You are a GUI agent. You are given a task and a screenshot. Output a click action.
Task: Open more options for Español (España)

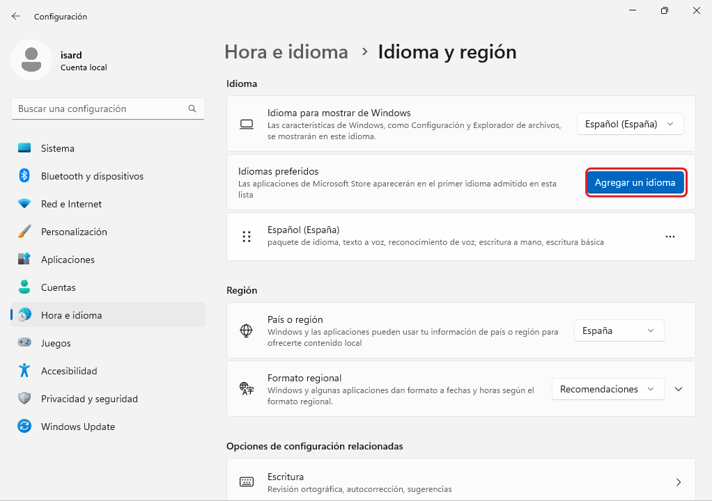click(670, 237)
